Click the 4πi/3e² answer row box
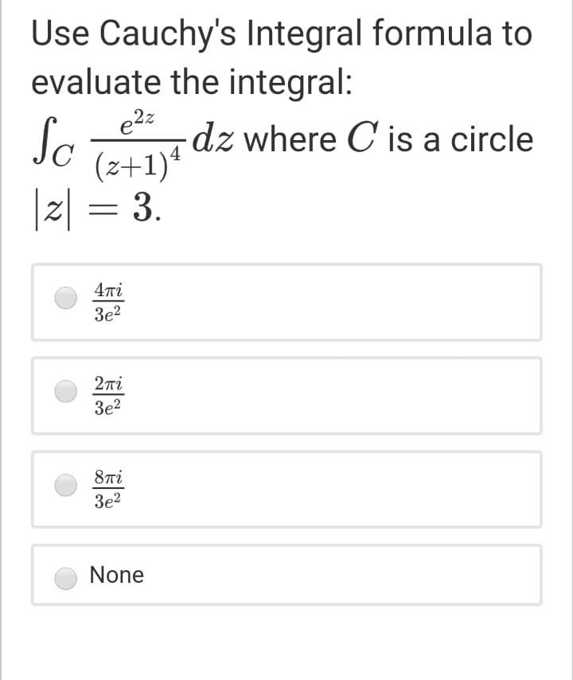The height and width of the screenshot is (680, 573). pos(286,303)
